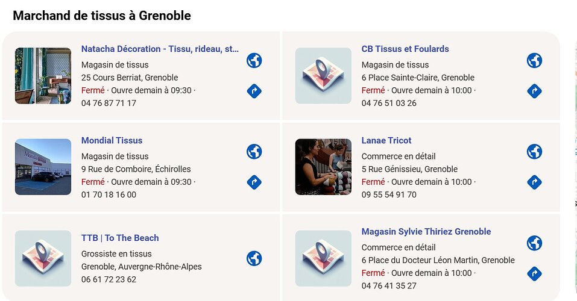577x301 pixels.
Task: Open website globe icon for Mondial Tissus
Action: pos(254,152)
